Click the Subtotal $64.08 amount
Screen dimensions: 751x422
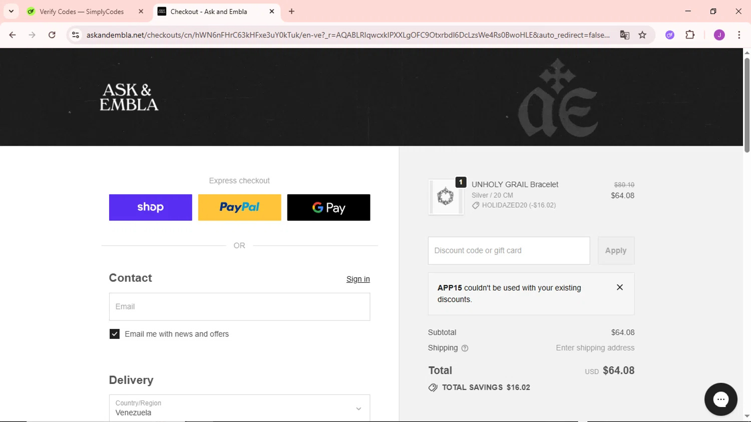(623, 332)
